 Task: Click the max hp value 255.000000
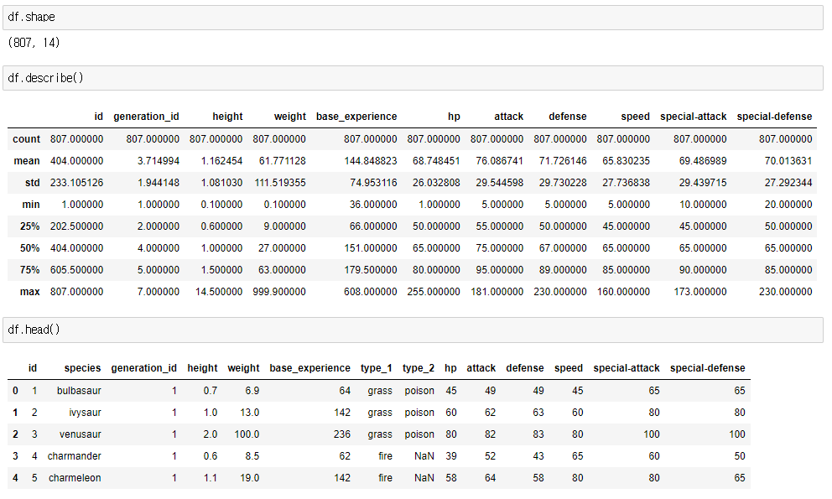pos(434,292)
